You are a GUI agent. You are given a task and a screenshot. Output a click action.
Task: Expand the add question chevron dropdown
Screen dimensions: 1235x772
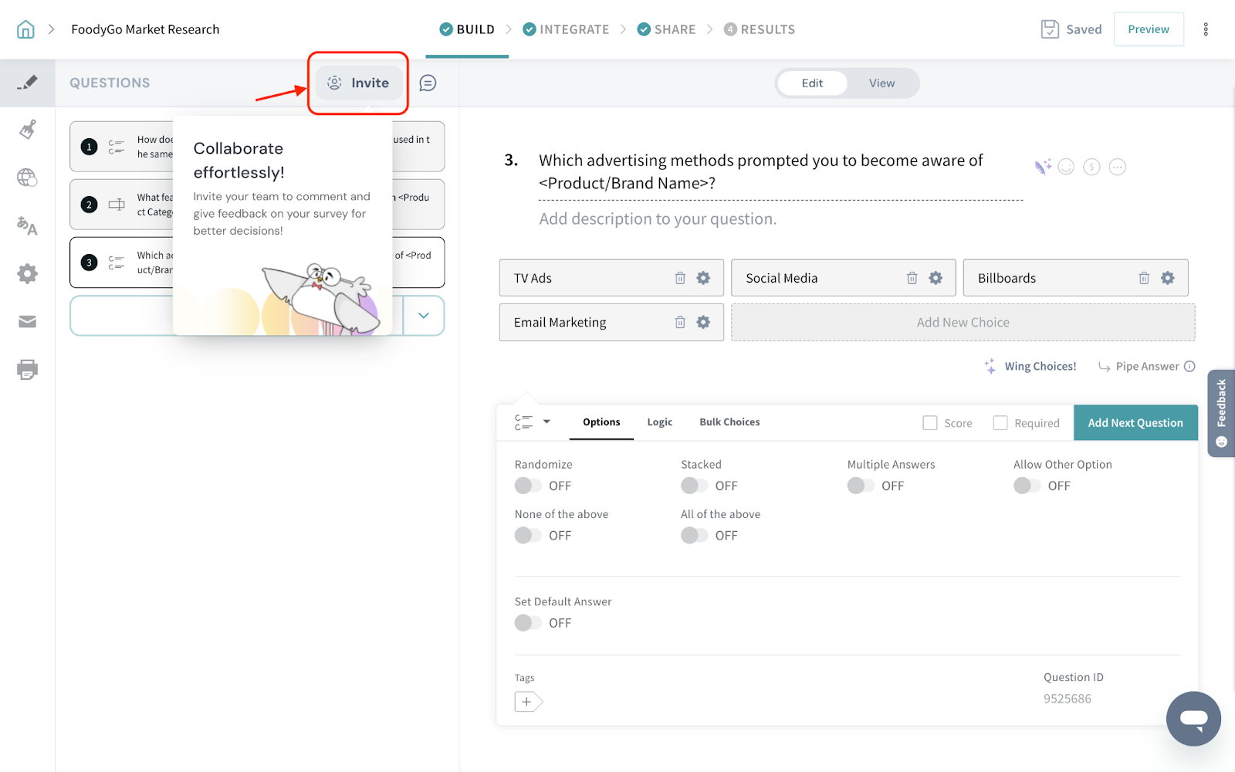tap(424, 316)
